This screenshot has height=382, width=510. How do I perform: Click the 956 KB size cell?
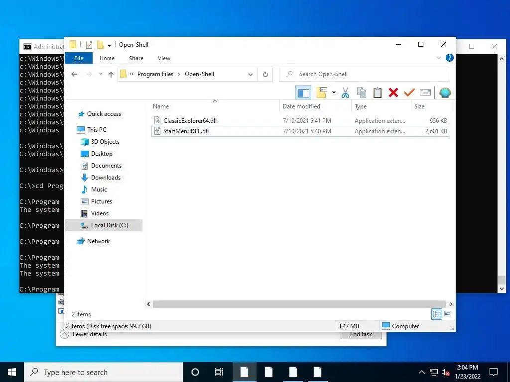point(438,121)
